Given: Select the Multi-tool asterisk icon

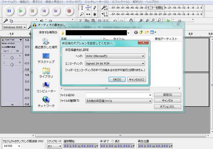Looking at the screenshot, I should (94, 14).
